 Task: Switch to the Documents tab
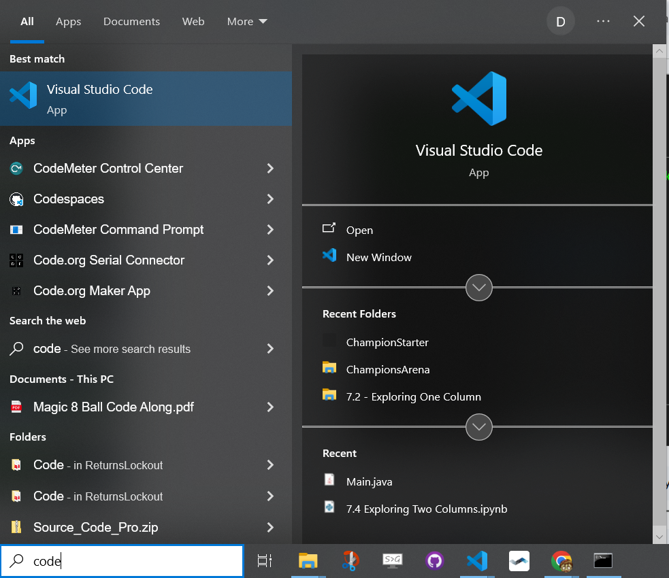tap(131, 21)
